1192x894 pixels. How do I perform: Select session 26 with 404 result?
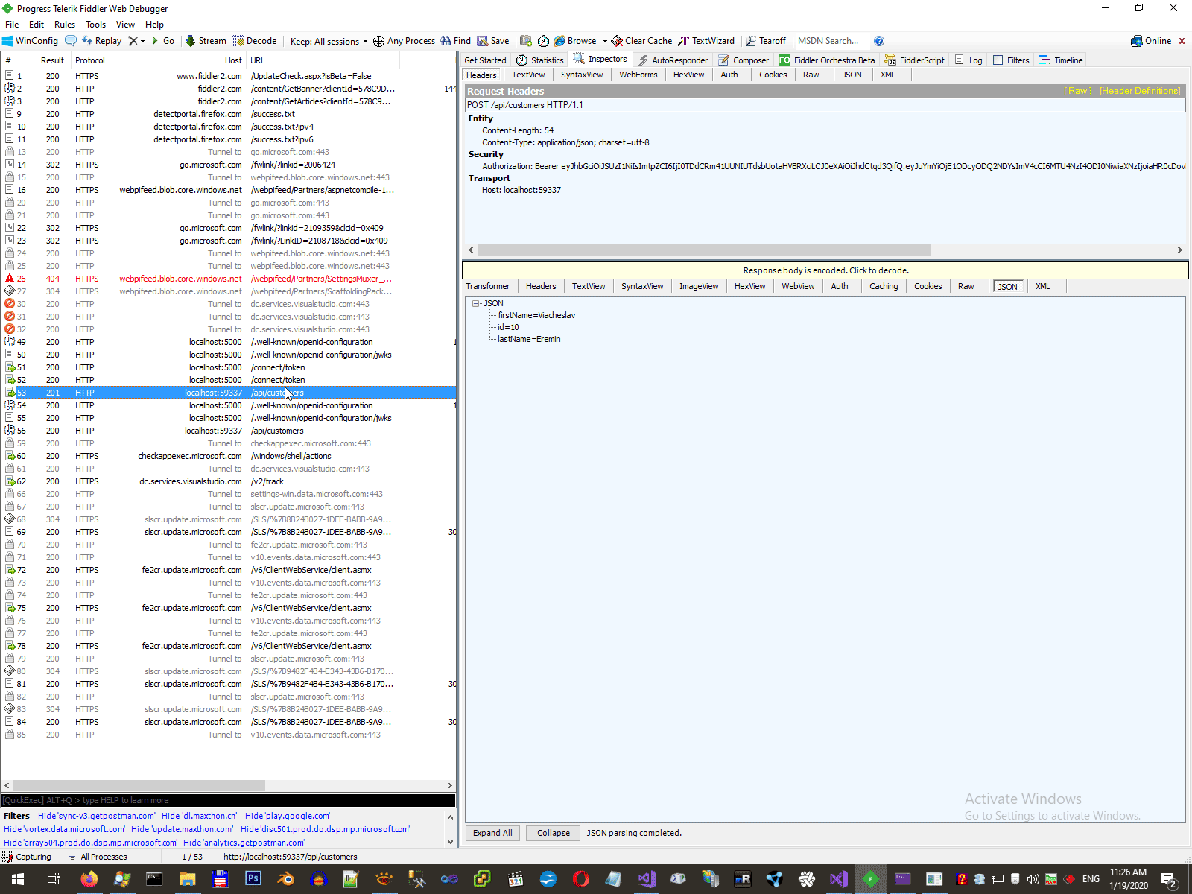coord(228,279)
